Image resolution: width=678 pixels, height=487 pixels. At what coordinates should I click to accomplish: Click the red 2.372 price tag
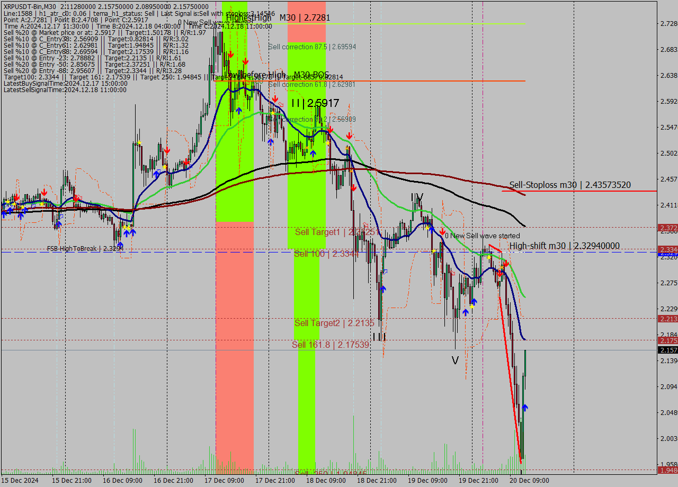(x=667, y=228)
